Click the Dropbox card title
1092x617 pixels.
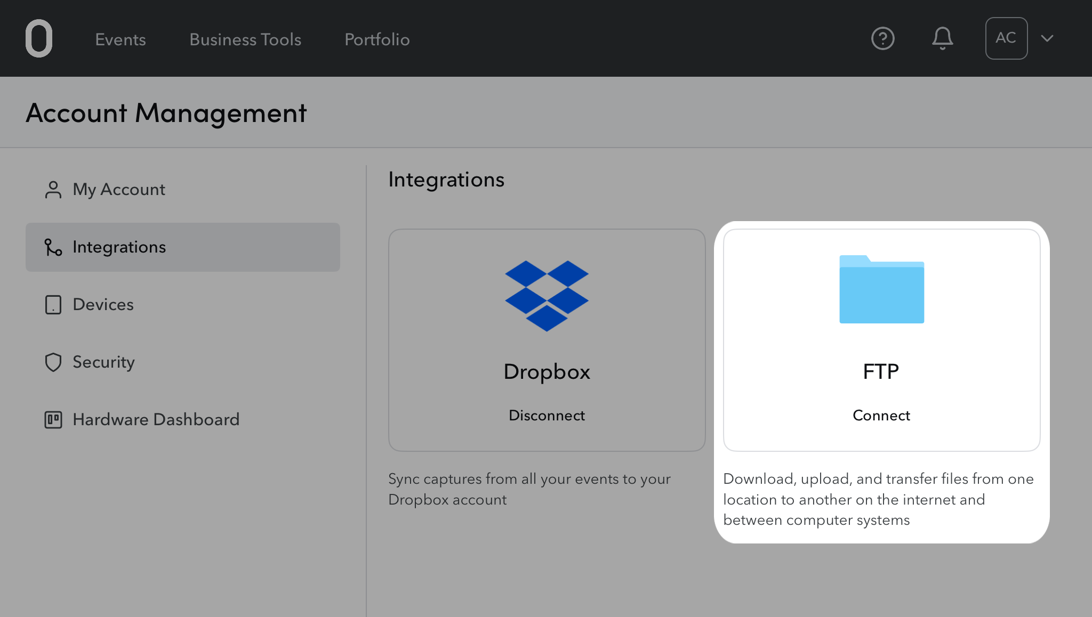(x=547, y=372)
